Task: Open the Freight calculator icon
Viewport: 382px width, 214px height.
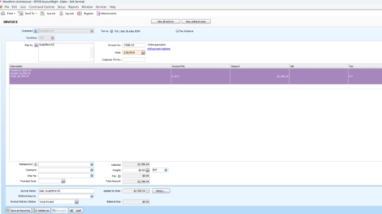Action: click(147, 171)
